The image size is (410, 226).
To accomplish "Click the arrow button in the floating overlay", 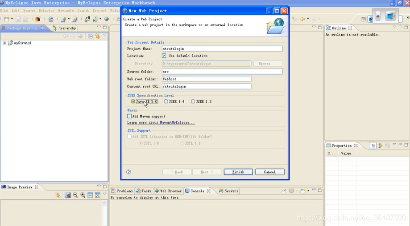I will (378, 16).
